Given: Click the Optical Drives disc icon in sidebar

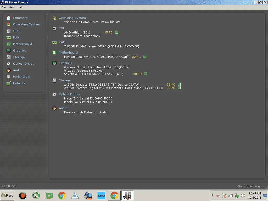Looking at the screenshot, I should pos(9,64).
